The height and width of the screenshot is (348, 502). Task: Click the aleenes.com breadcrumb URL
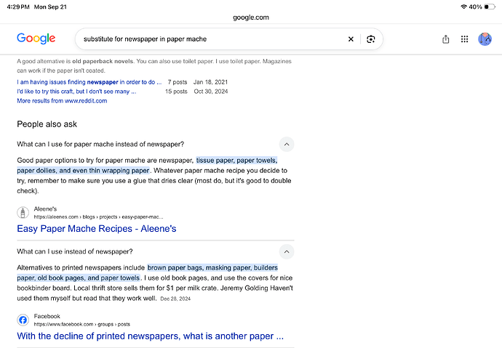[x=99, y=217]
